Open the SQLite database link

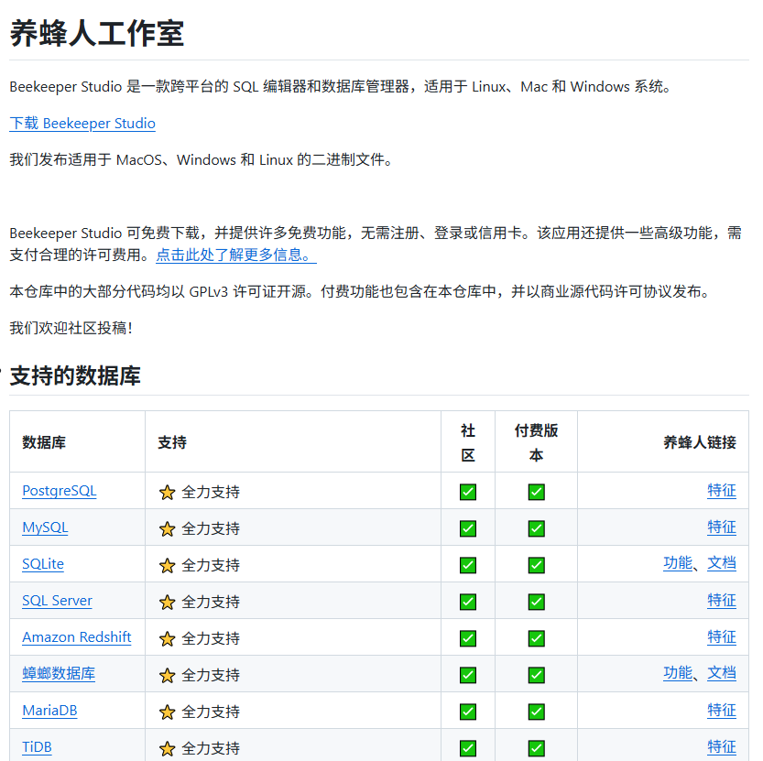coord(43,564)
